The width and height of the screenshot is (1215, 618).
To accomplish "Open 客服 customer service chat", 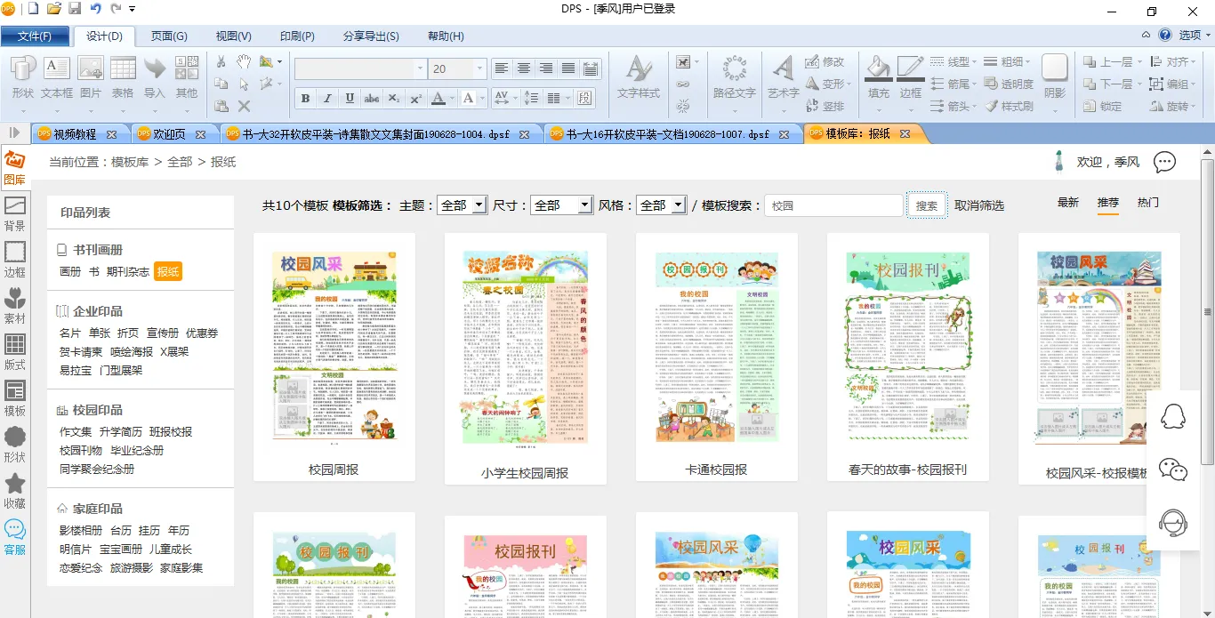I will [x=14, y=536].
